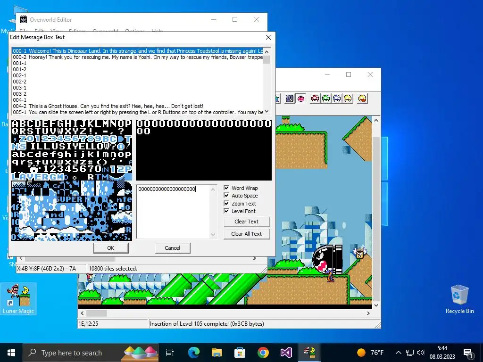Viewport: 483px width, 362px height.
Task: Open the Lunar Magic desktop shortcut
Action: coord(18,298)
